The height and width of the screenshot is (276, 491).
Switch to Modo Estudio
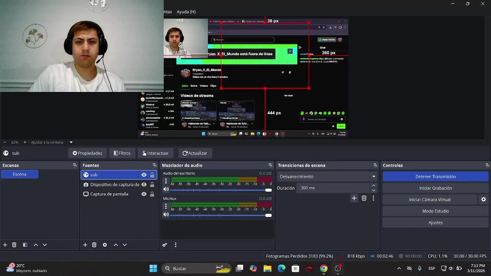point(435,211)
